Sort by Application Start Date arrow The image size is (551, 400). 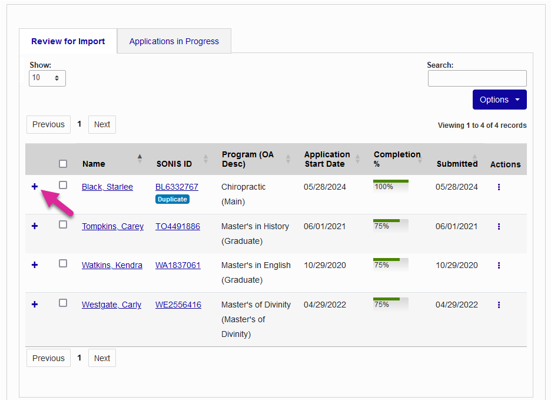point(358,159)
